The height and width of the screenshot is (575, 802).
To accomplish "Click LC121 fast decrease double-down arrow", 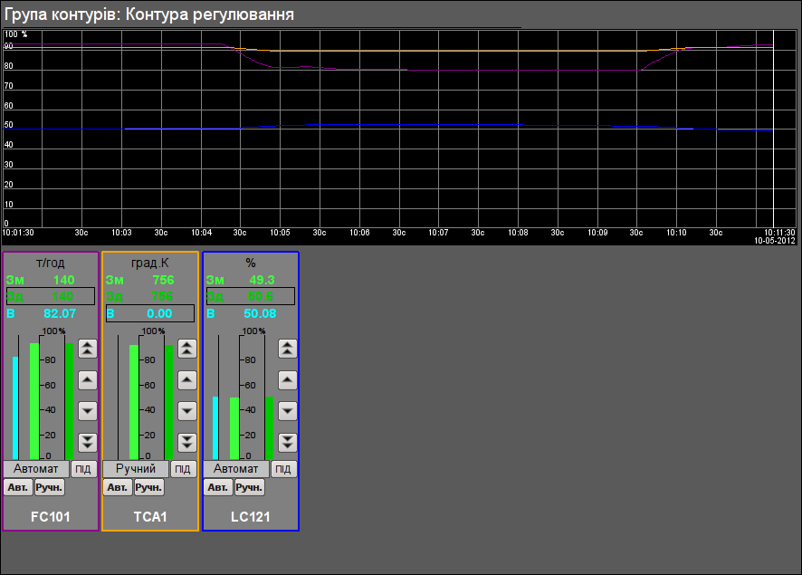I will point(288,442).
